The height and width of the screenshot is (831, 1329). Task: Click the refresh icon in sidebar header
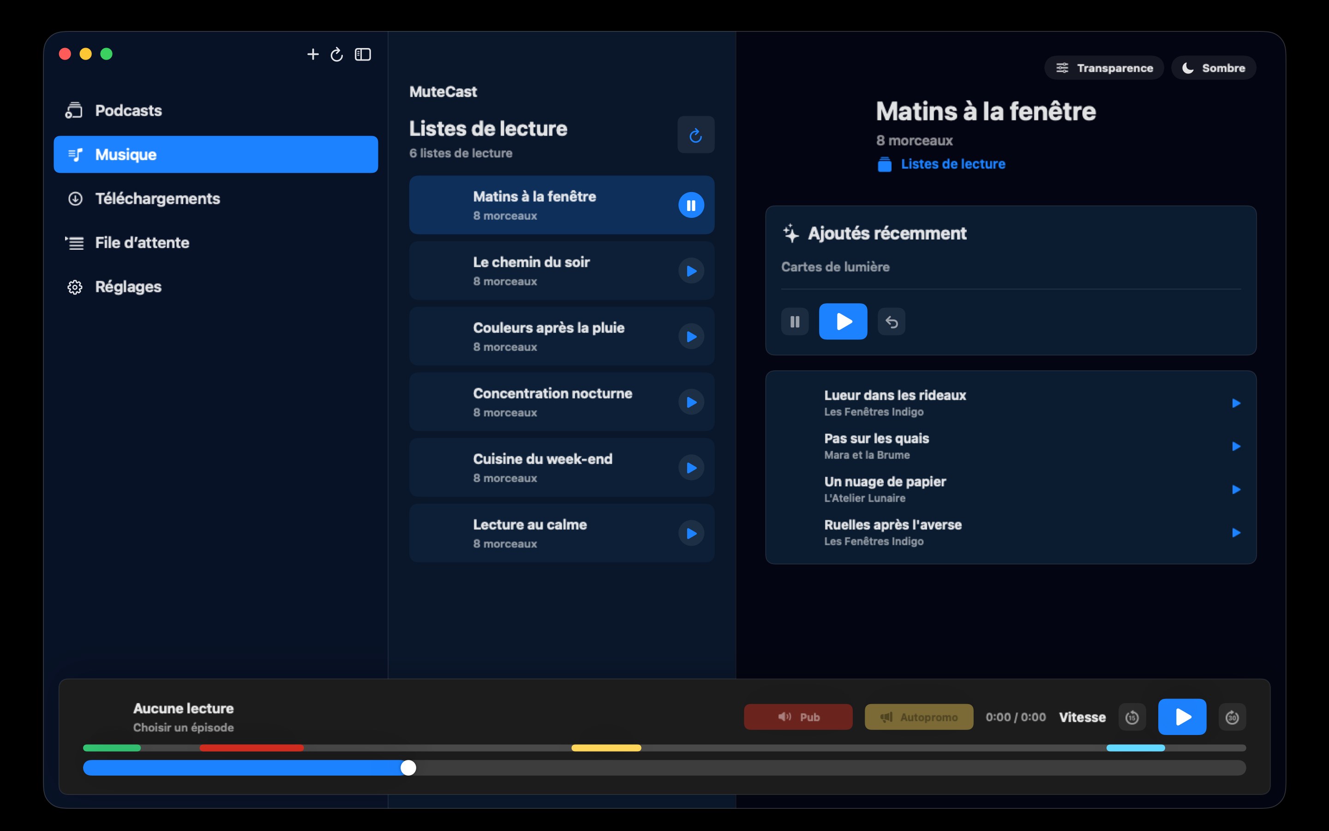(337, 54)
